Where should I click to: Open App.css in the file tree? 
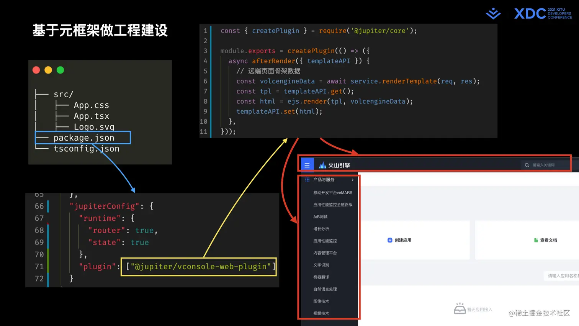coord(92,105)
